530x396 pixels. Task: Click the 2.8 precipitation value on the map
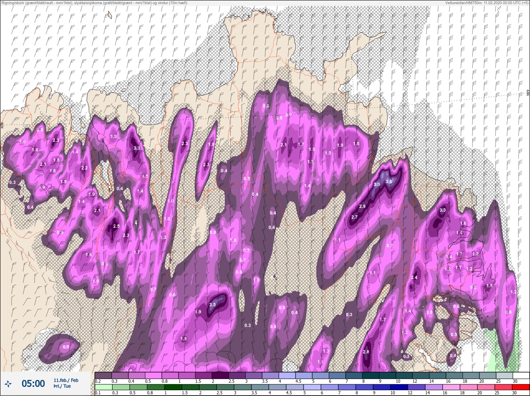[366, 352]
